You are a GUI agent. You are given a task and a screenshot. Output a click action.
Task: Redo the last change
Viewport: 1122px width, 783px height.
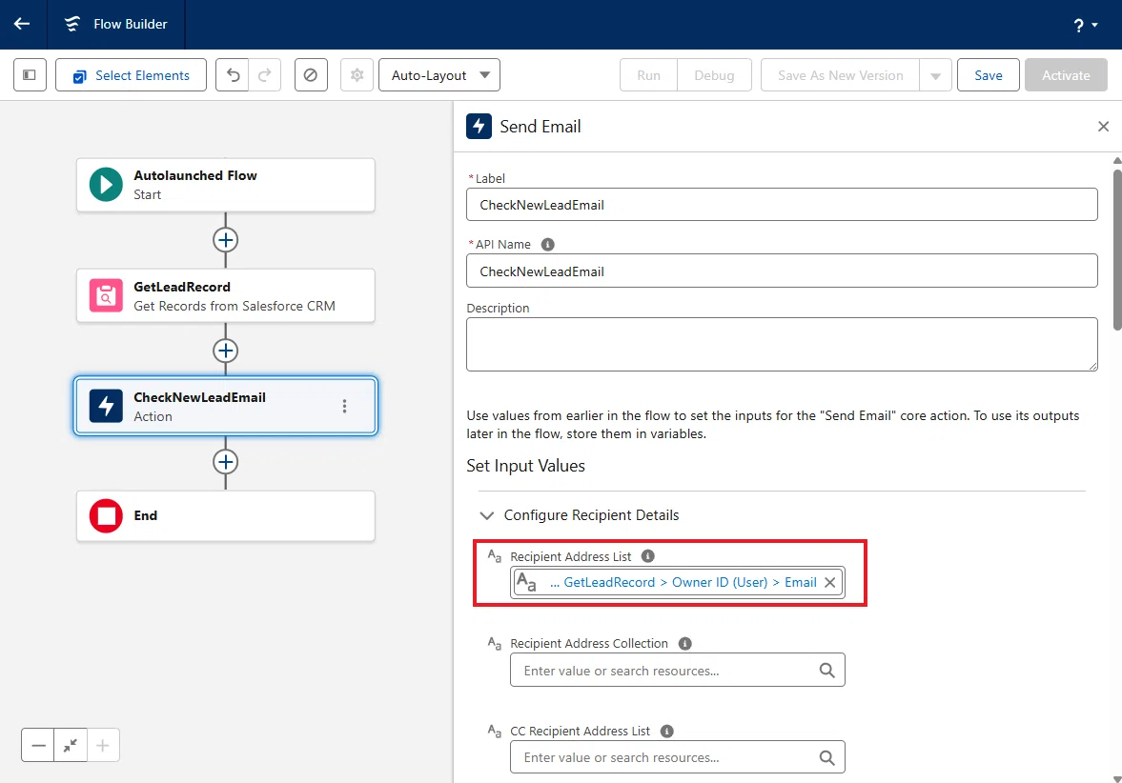tap(265, 75)
